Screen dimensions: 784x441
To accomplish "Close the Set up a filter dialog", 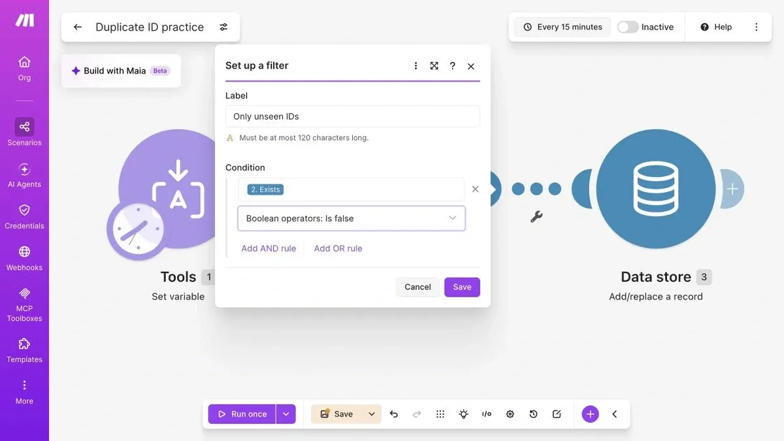I will pos(471,66).
